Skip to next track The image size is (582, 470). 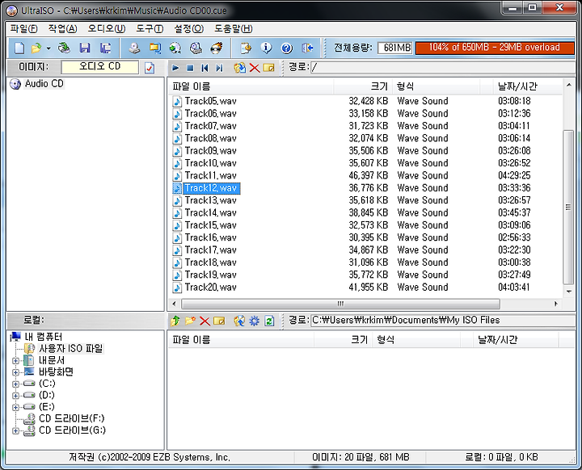point(219,68)
